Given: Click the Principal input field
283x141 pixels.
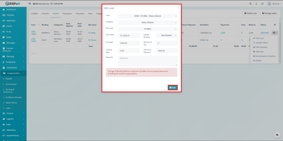Looking at the screenshot, I should click(x=129, y=43).
